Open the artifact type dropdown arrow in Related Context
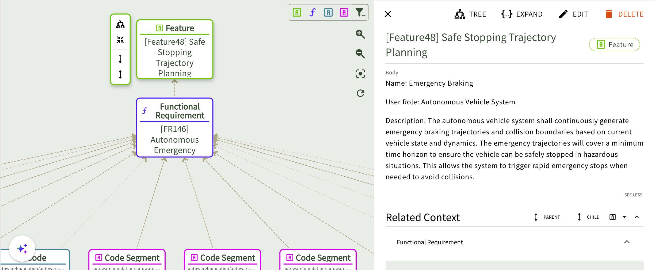Screen dimensions: 655x270 [624, 217]
